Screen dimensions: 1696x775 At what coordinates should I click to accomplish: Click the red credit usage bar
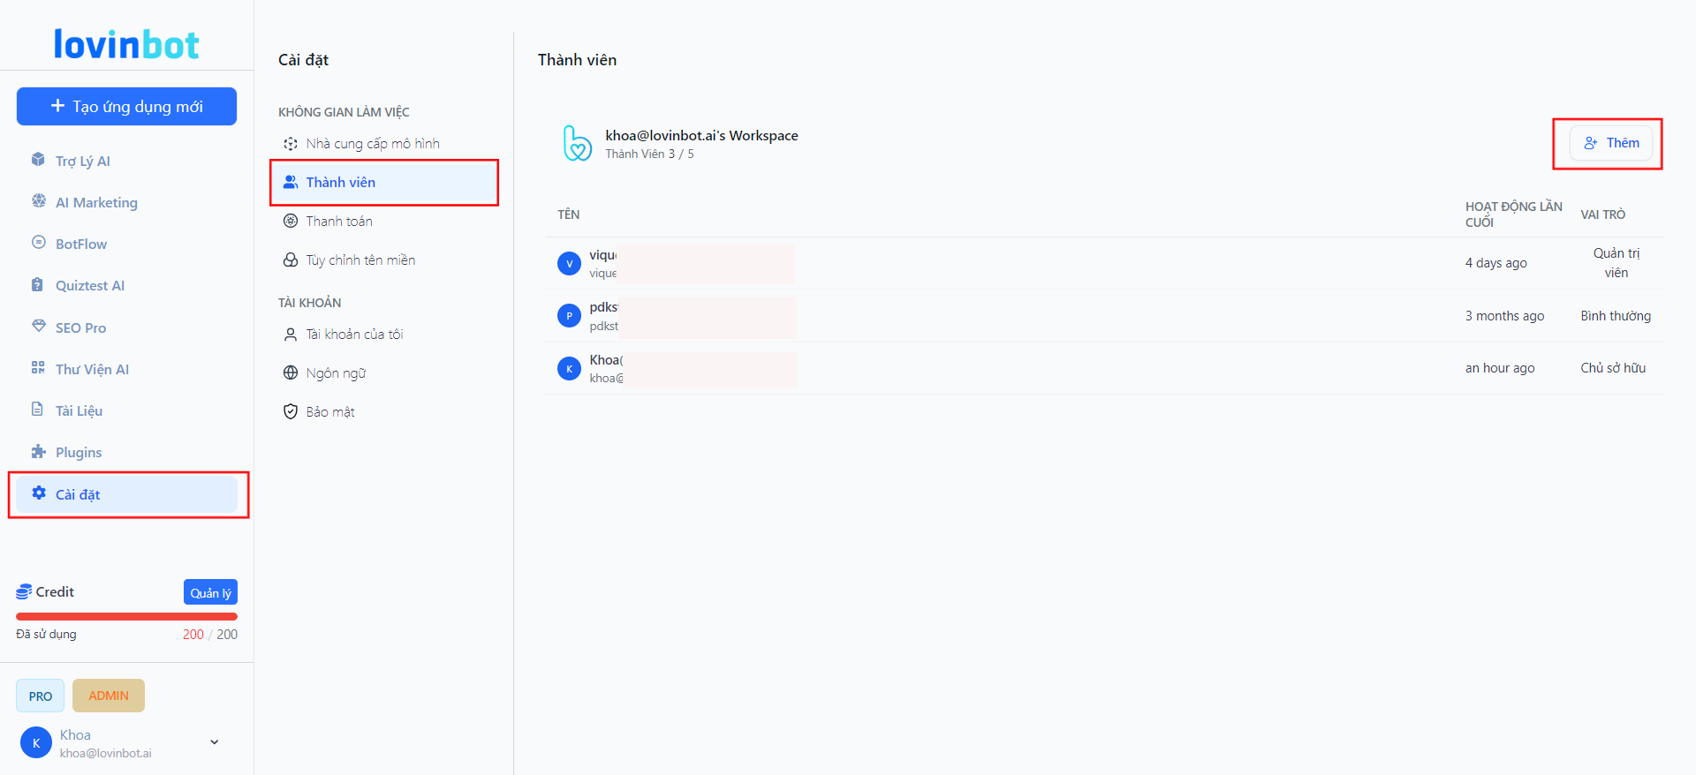point(126,616)
